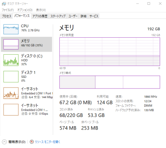Switch to the アプリの履歴 tab
Screen dimensions: 166x148
click(x=40, y=16)
